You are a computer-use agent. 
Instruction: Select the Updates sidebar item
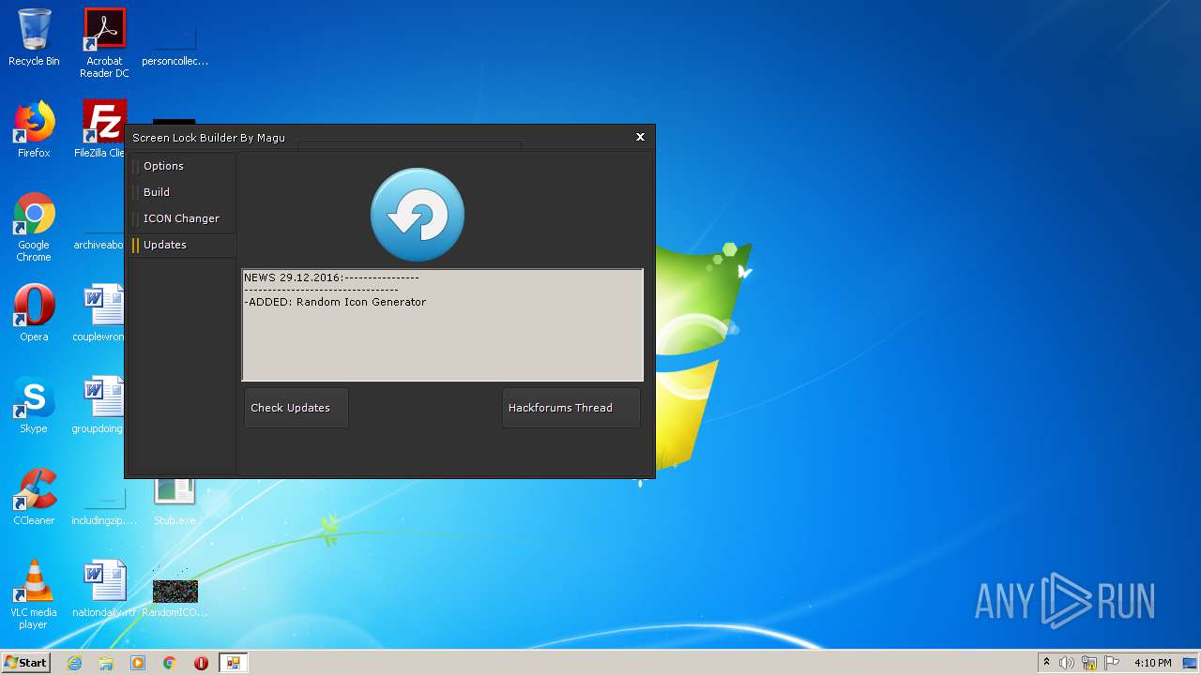pyautogui.click(x=183, y=245)
